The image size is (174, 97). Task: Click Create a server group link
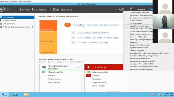click(93, 43)
